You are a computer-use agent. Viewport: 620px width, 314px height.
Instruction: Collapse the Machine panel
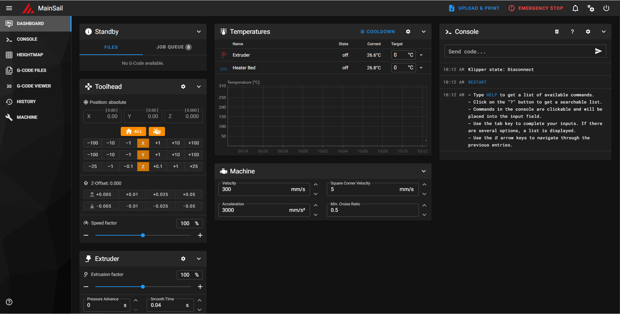(x=424, y=171)
